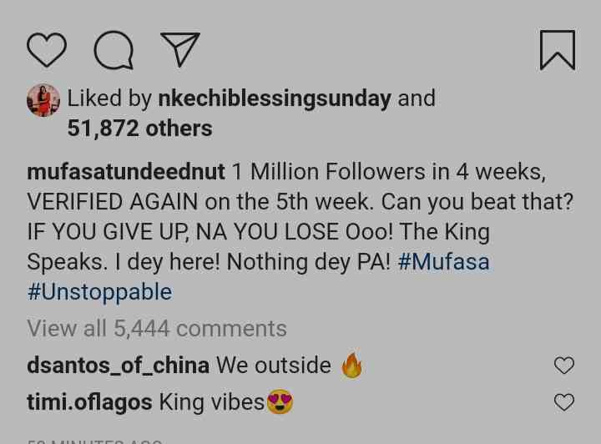
Task: Share post with paper plane icon
Action: click(x=179, y=50)
